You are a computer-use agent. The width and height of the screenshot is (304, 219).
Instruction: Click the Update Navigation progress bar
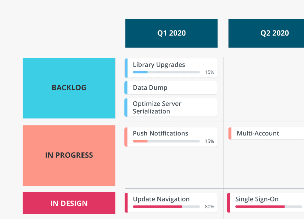pos(166,207)
